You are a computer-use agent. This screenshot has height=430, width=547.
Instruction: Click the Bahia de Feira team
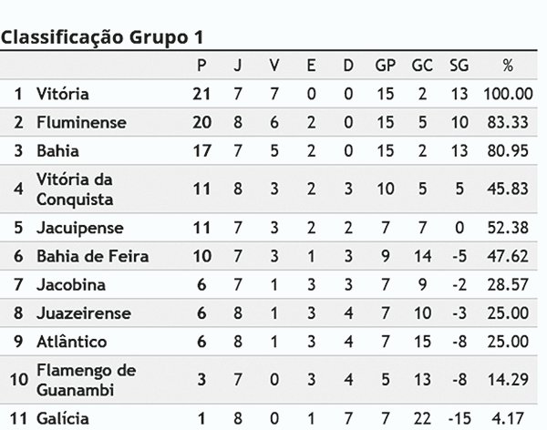pos(93,256)
